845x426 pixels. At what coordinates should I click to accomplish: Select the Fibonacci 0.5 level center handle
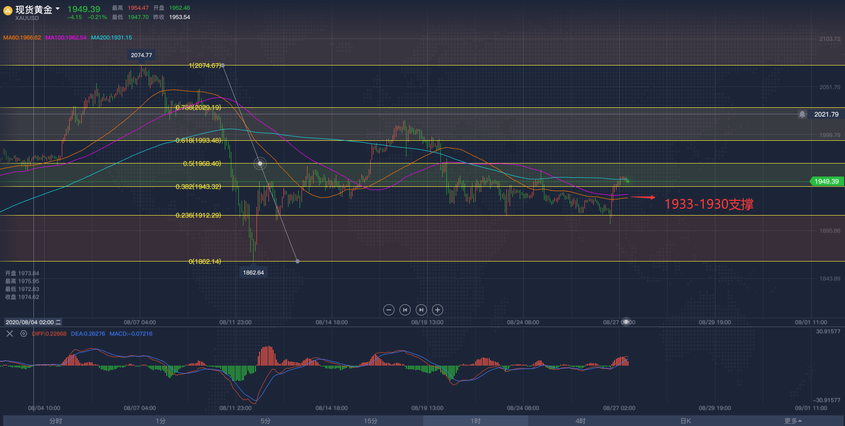coord(260,164)
